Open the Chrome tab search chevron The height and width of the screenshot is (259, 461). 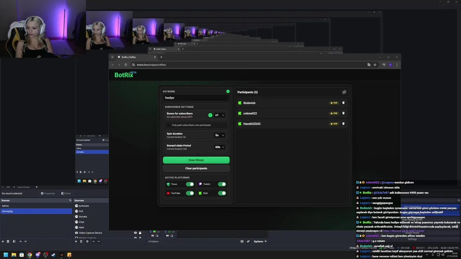point(112,57)
